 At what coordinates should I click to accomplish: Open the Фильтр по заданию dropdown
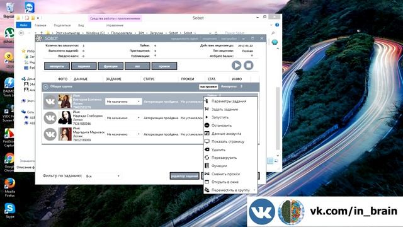click(103, 176)
